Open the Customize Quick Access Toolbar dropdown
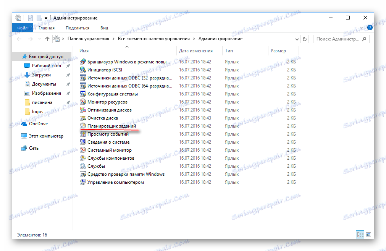Image resolution: width=386 pixels, height=251 pixels. (x=46, y=18)
